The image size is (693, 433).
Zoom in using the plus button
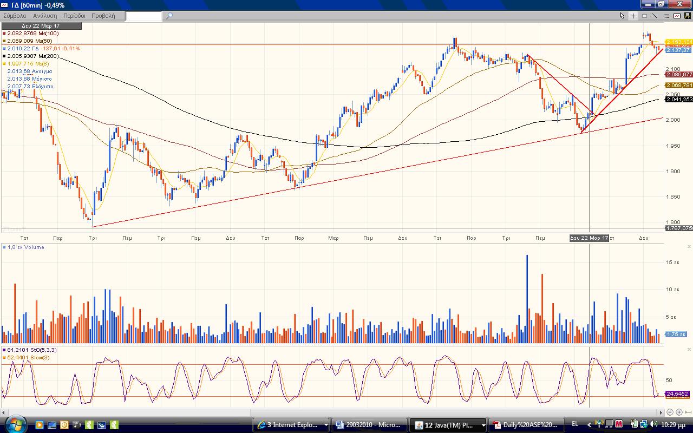click(x=679, y=412)
